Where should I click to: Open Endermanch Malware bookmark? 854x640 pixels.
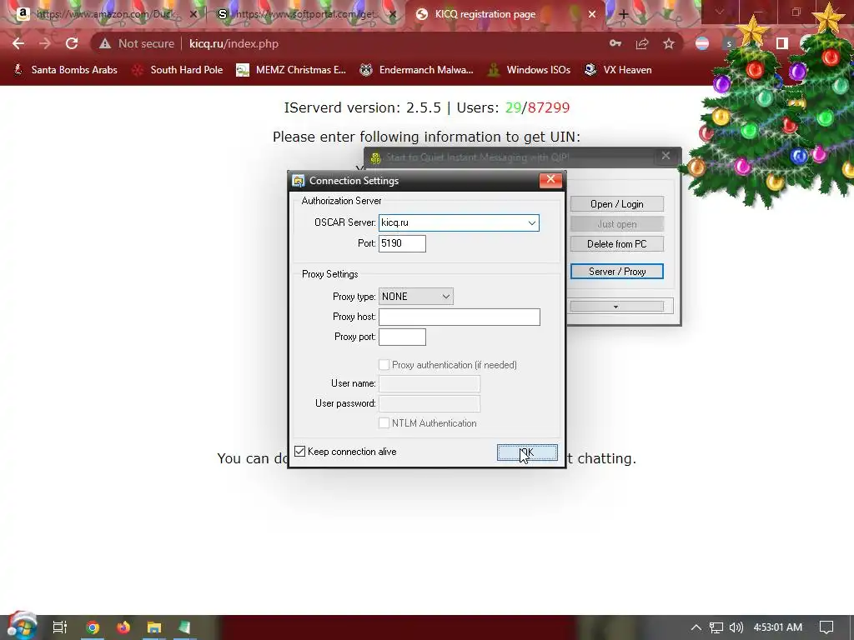click(x=417, y=70)
